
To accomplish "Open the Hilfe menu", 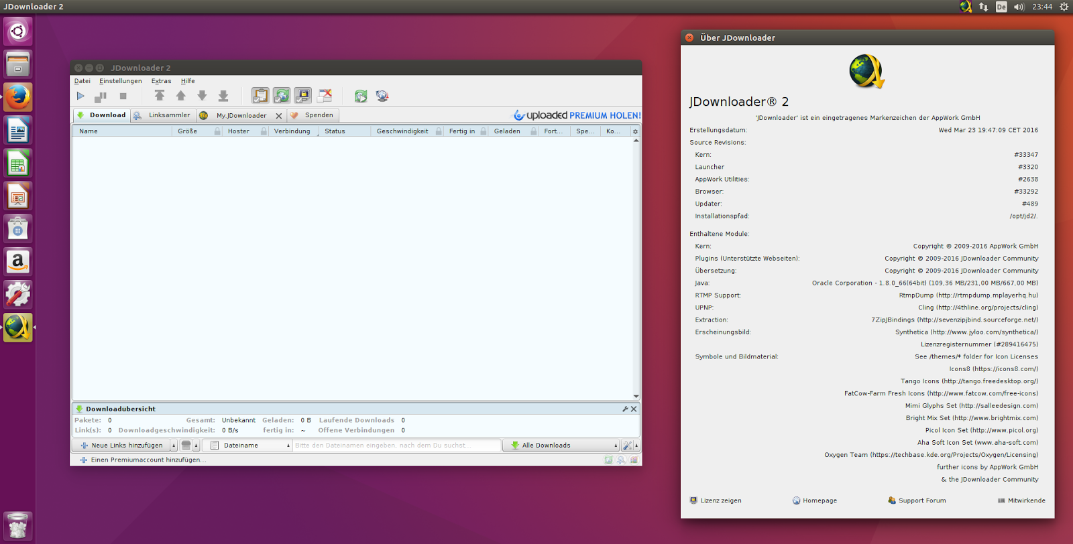I will point(188,81).
